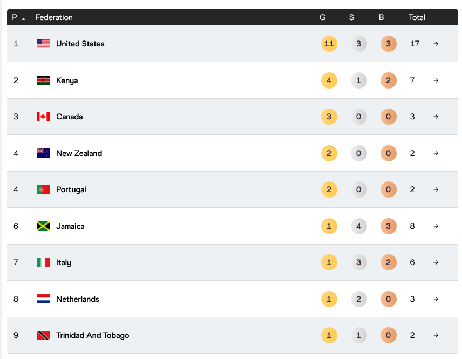Click the United States flag icon
This screenshot has height=359, width=462.
click(43, 44)
